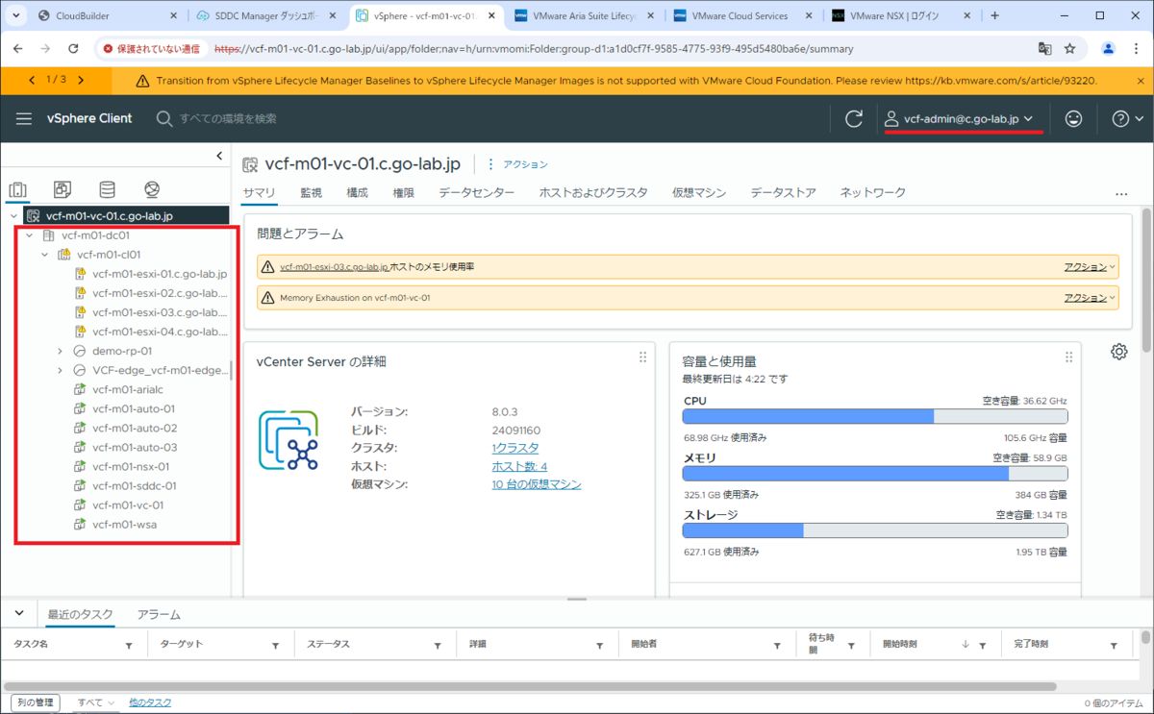
Task: Switch to the アラーム tab
Action: point(159,614)
